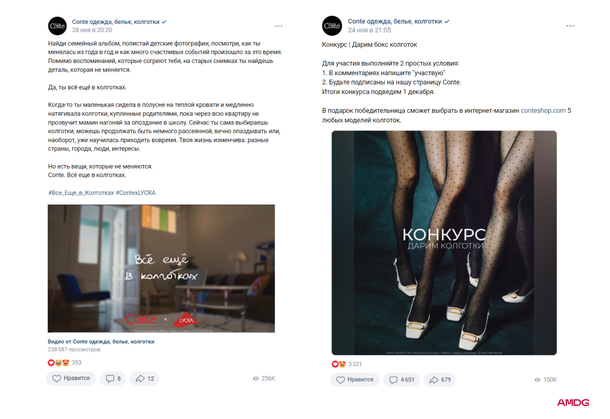Image resolution: width=610 pixels, height=419 pixels.
Task: Open Conte avatar on right post
Action: [x=332, y=25]
